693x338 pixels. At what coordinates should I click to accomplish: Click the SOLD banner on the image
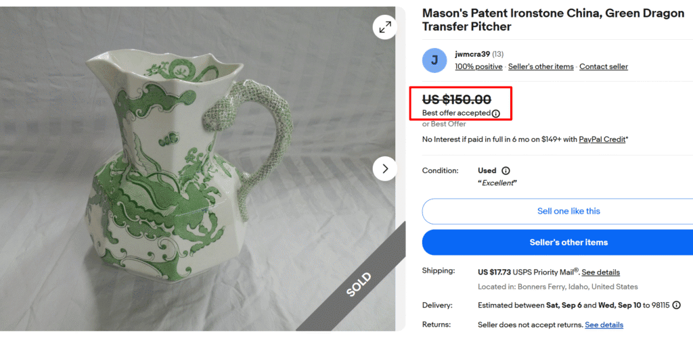pyautogui.click(x=359, y=284)
